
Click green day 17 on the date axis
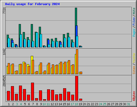[x=72, y=104]
